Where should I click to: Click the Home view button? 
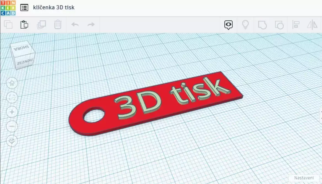12,83
